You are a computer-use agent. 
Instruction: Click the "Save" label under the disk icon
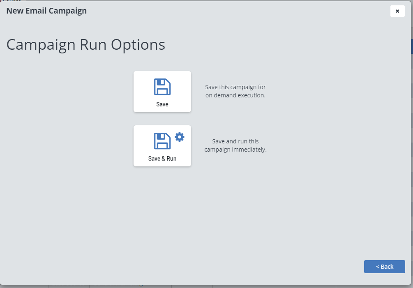(162, 104)
